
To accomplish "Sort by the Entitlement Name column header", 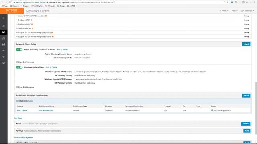I will [47, 106].
